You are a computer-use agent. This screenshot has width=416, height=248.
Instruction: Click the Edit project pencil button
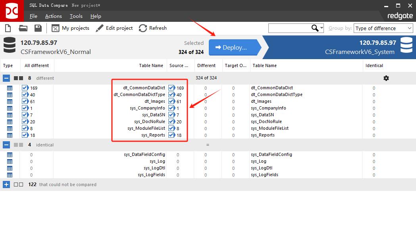point(114,28)
